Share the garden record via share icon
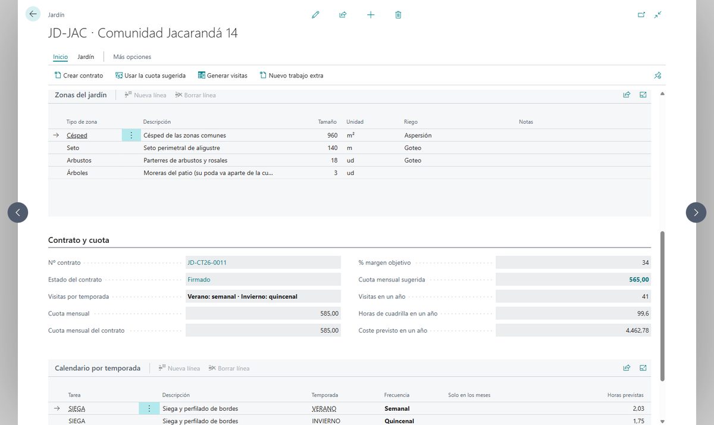The height and width of the screenshot is (425, 714). coord(343,15)
